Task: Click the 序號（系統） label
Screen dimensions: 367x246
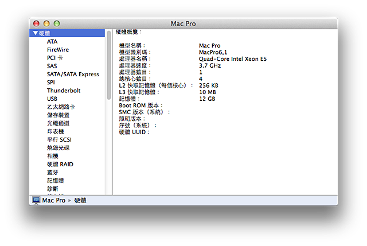Action: (x=138, y=126)
